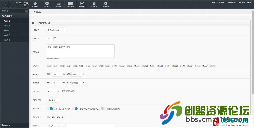Open the line chart statistics tab
Viewport: 254px width, 128px height.
tap(82, 5)
